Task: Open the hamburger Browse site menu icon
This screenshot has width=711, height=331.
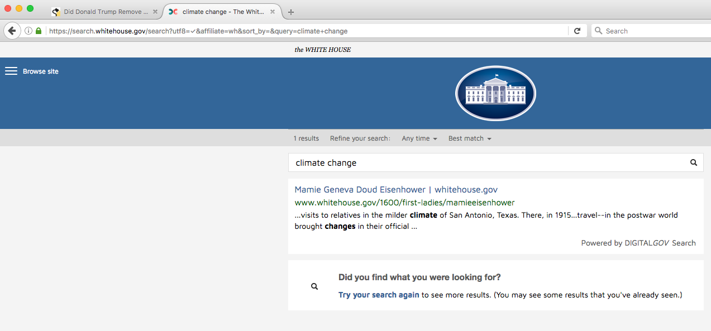Action: tap(11, 71)
